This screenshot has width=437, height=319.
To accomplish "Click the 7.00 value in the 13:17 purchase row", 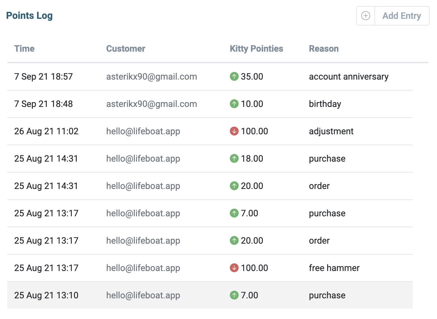I will 249,213.
